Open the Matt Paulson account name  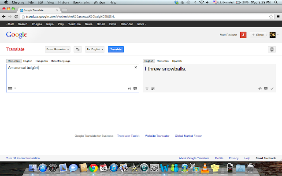tap(228, 35)
